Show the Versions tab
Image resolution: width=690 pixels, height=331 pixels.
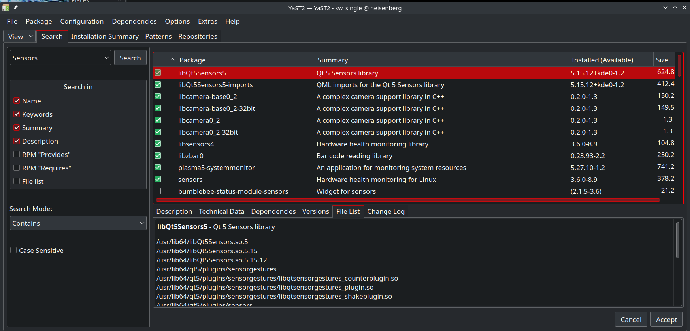click(316, 211)
